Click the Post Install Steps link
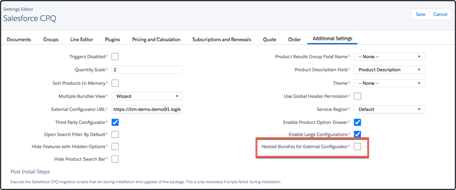 (x=30, y=172)
